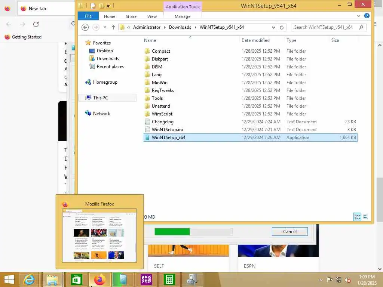
Task: Sort files by the Type column
Action: point(291,40)
